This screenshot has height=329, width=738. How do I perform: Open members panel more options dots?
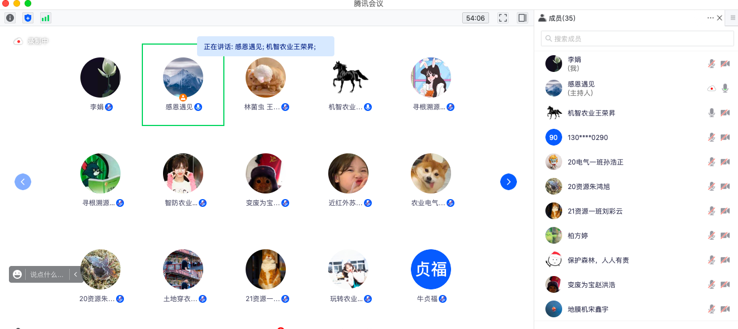(x=710, y=18)
